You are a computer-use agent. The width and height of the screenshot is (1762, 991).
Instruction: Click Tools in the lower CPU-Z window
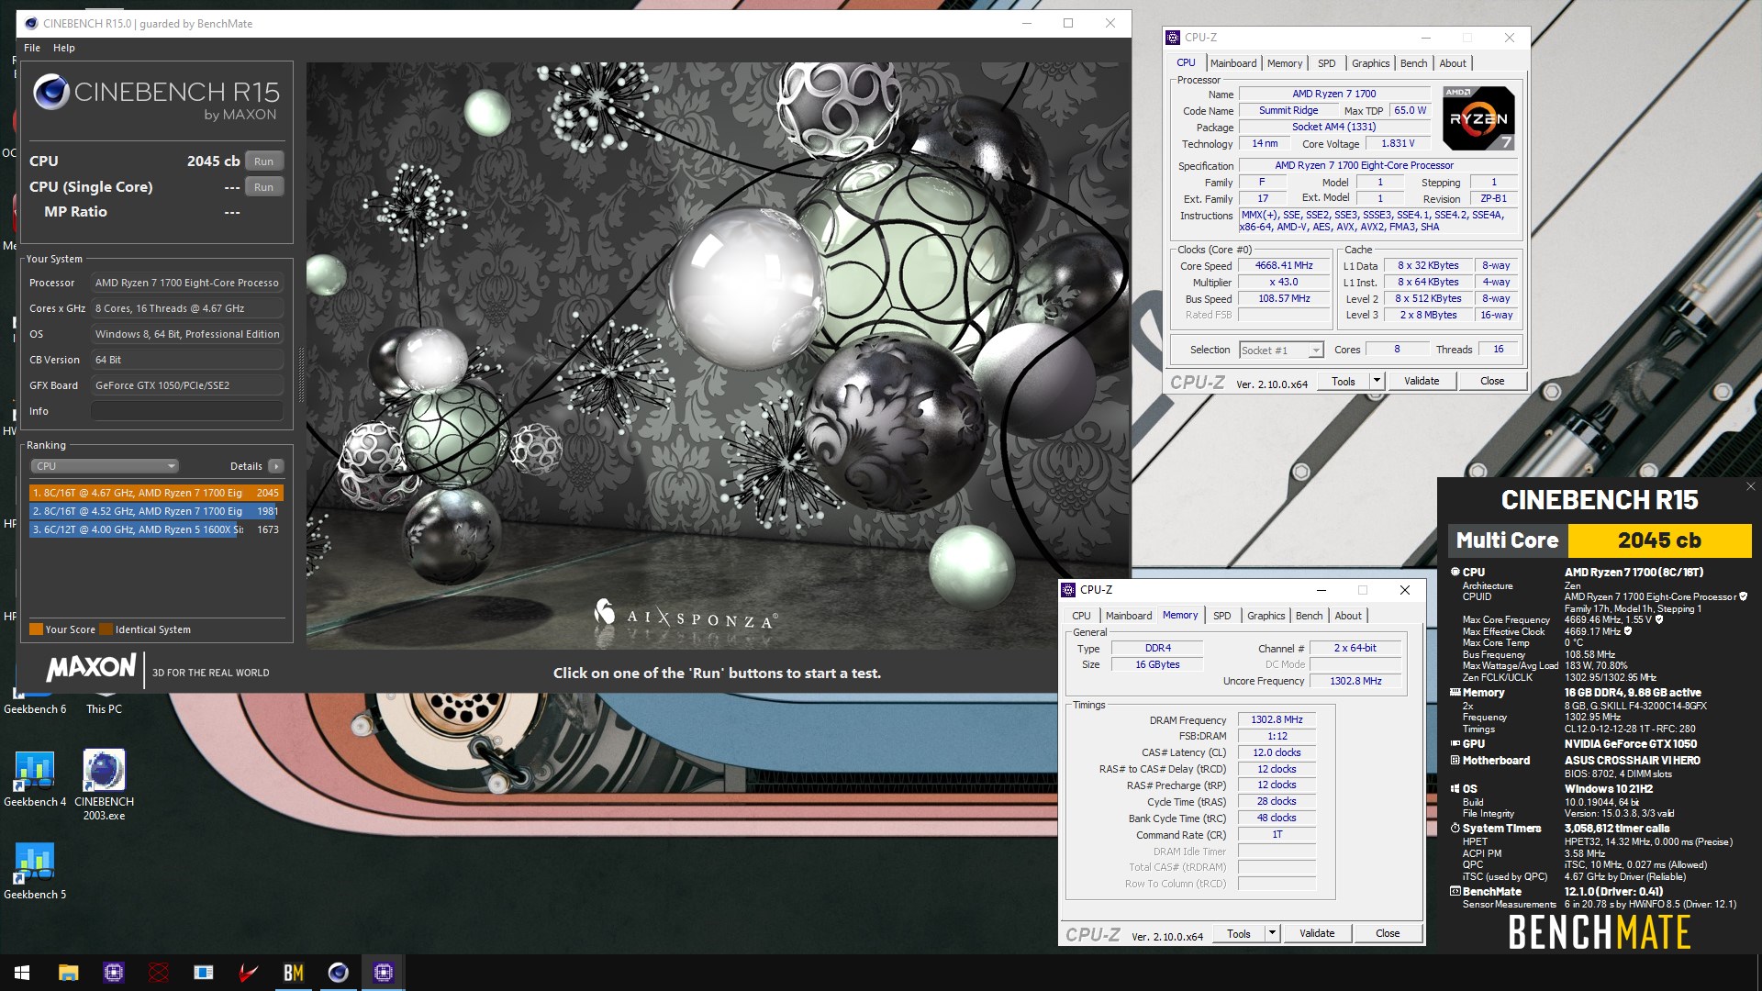coord(1239,933)
